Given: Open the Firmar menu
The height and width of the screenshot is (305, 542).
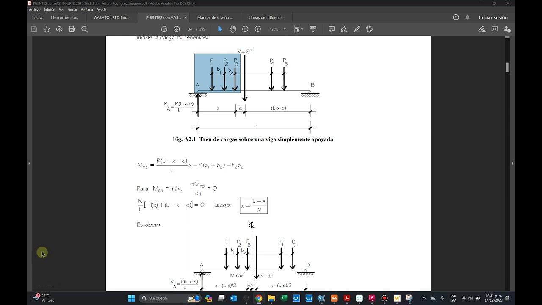Looking at the screenshot, I should [72, 9].
